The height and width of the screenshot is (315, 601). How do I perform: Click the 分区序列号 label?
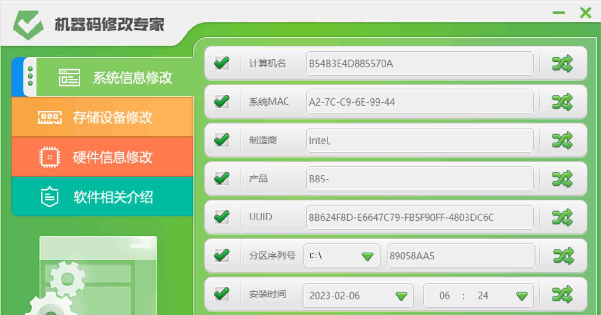(x=272, y=255)
